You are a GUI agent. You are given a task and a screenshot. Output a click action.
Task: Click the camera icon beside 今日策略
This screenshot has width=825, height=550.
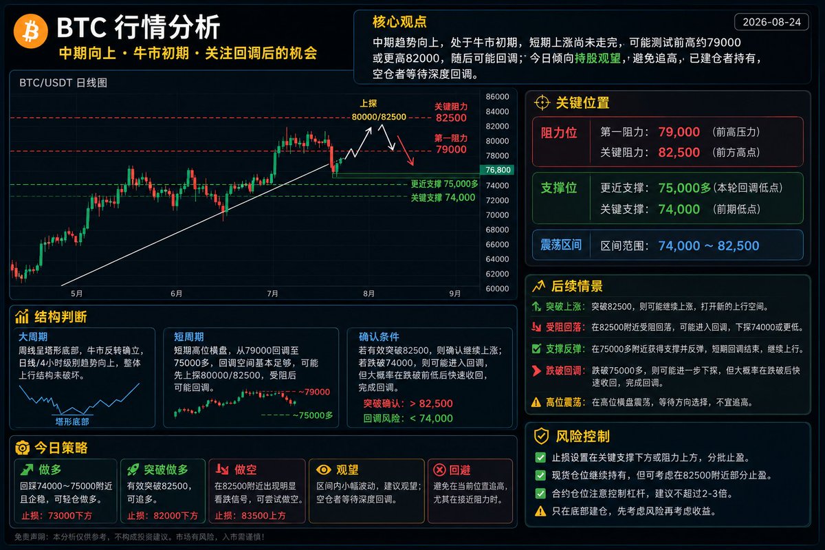pyautogui.click(x=22, y=448)
